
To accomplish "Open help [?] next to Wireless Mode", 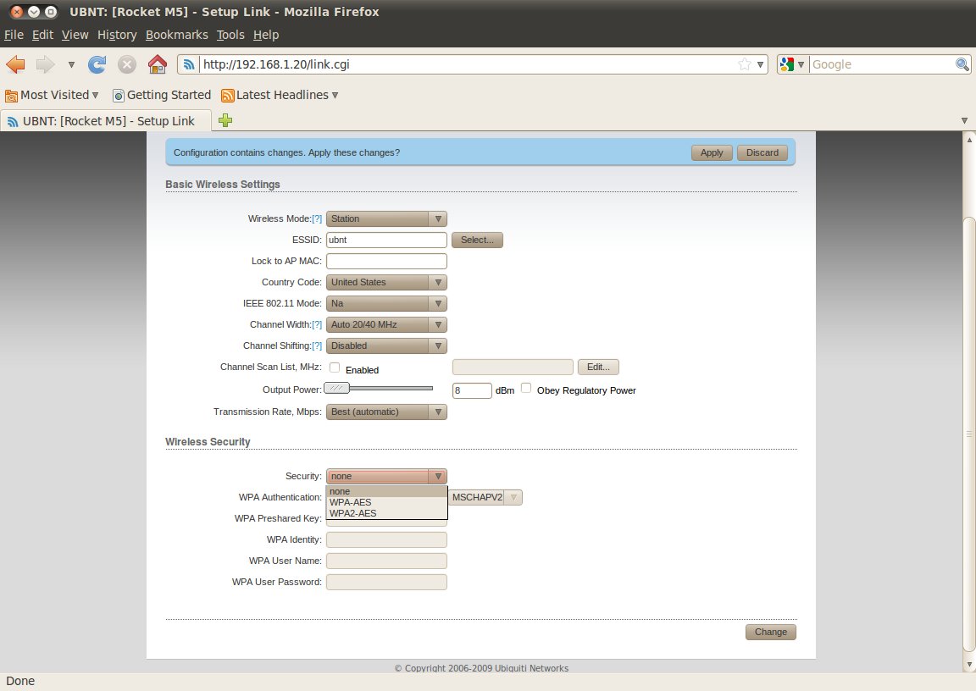I will pyautogui.click(x=317, y=218).
